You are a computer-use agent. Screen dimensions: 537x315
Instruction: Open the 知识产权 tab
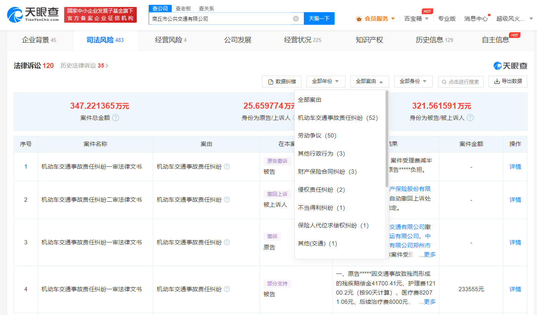click(x=369, y=40)
